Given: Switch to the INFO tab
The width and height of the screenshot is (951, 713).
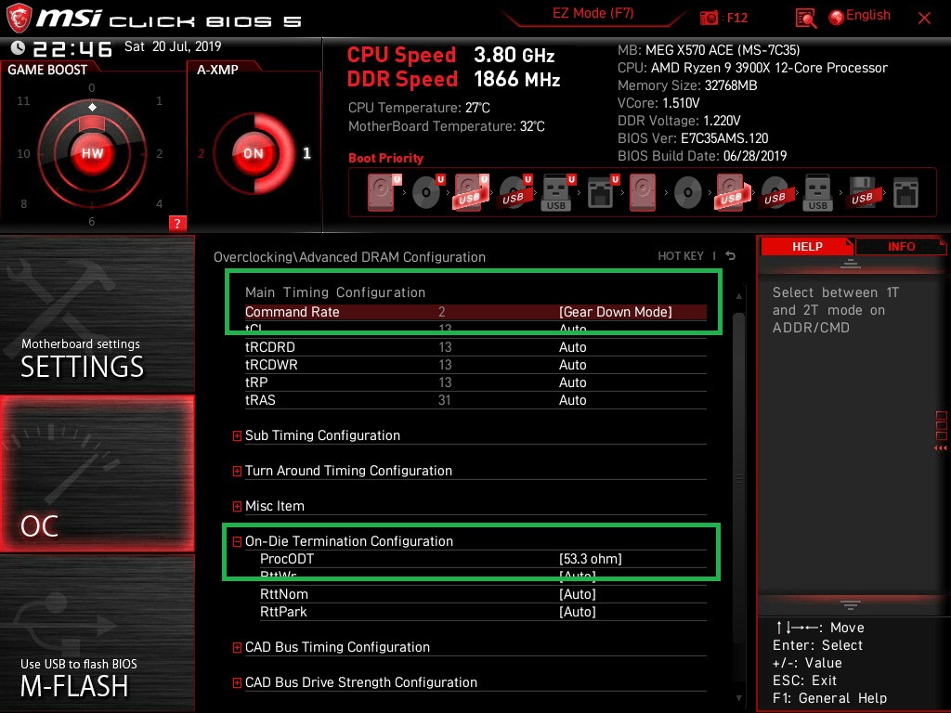Looking at the screenshot, I should pyautogui.click(x=901, y=246).
